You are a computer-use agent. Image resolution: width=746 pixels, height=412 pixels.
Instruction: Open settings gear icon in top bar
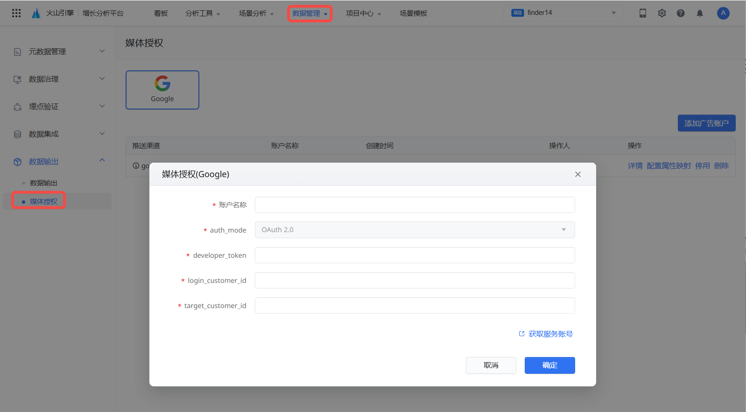[x=662, y=13]
